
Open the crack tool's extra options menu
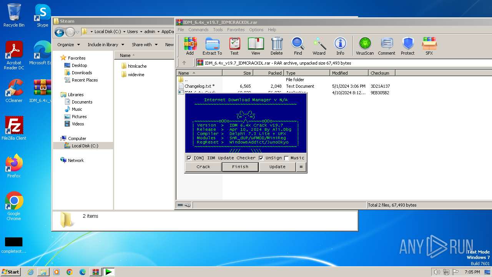(301, 167)
